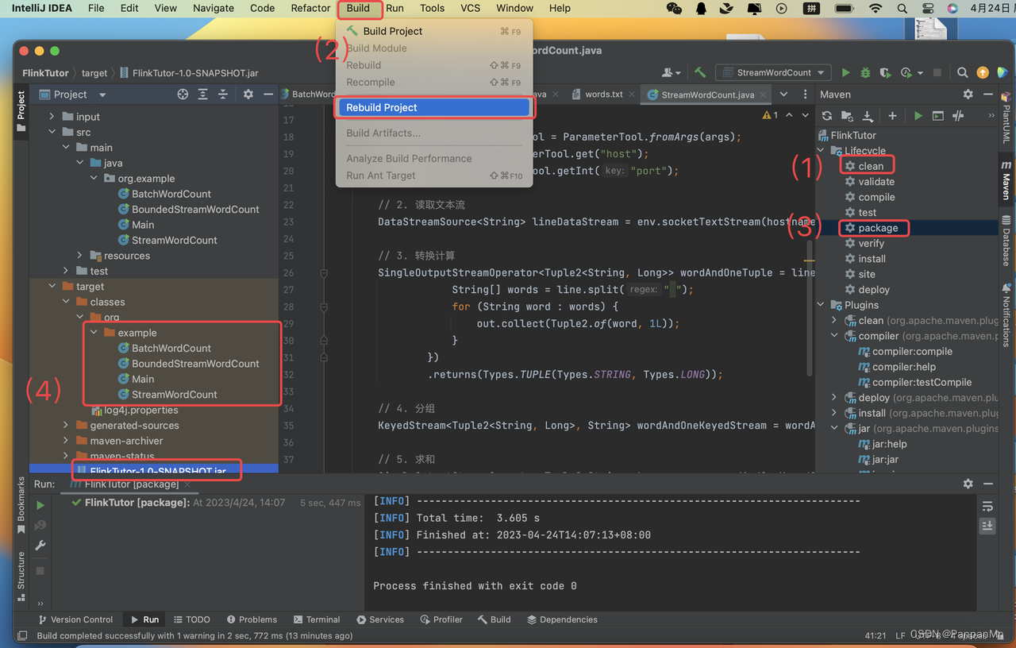Select the clean lifecycle goal
This screenshot has width=1016, height=648.
point(871,166)
